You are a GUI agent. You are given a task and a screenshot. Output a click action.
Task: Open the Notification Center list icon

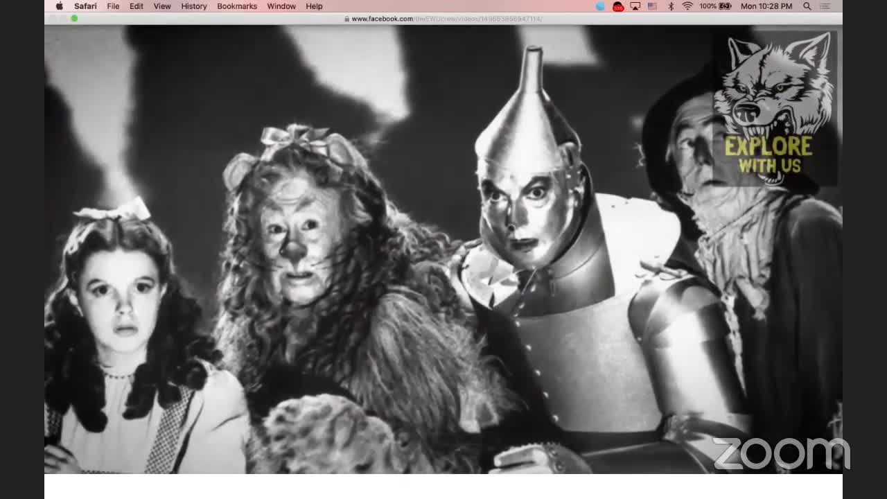825,6
